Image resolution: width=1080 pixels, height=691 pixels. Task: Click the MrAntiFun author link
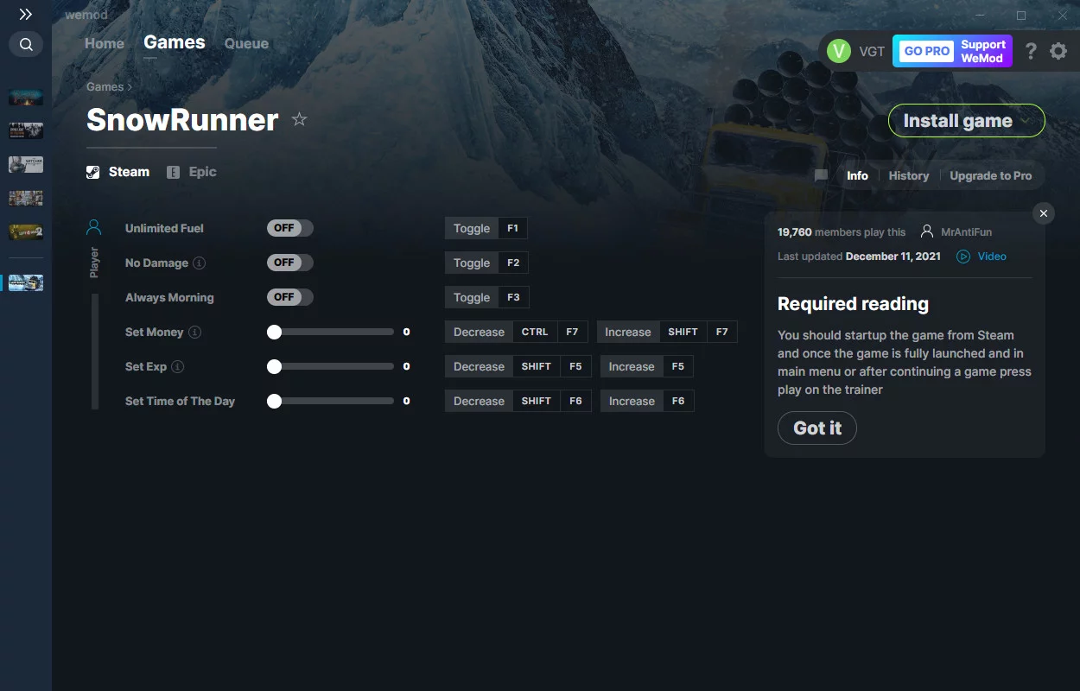pyautogui.click(x=967, y=232)
